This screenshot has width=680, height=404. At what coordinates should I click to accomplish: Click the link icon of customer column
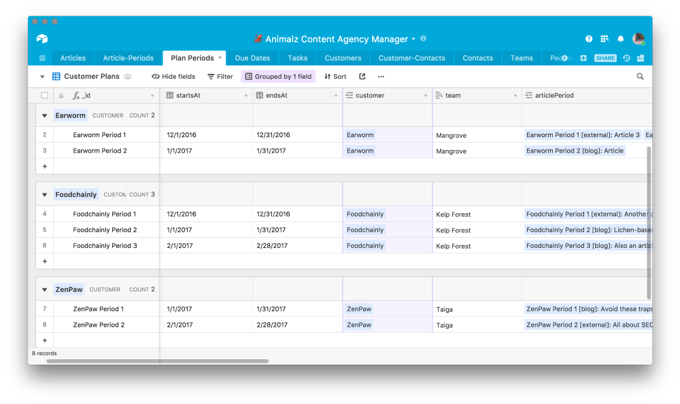tap(349, 95)
